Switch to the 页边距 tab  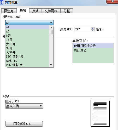[x=9, y=11]
